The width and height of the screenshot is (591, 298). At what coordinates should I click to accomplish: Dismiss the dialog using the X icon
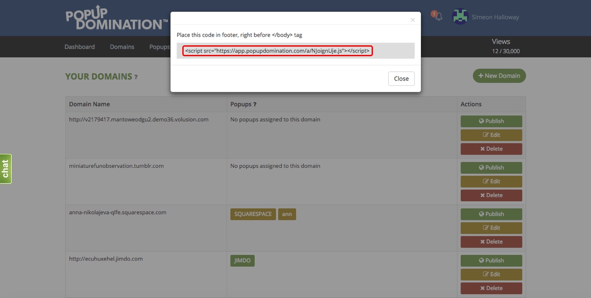tap(413, 20)
